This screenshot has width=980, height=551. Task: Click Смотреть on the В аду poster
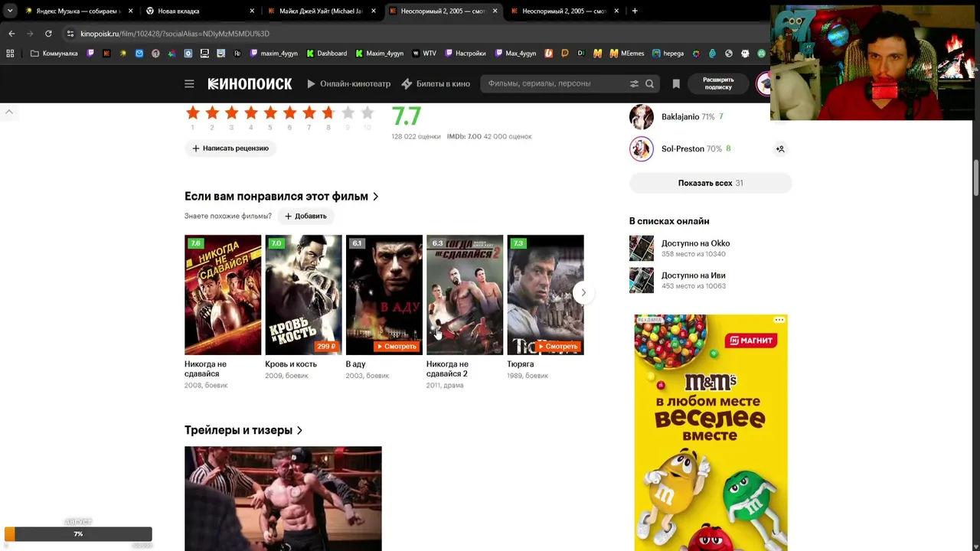click(396, 347)
